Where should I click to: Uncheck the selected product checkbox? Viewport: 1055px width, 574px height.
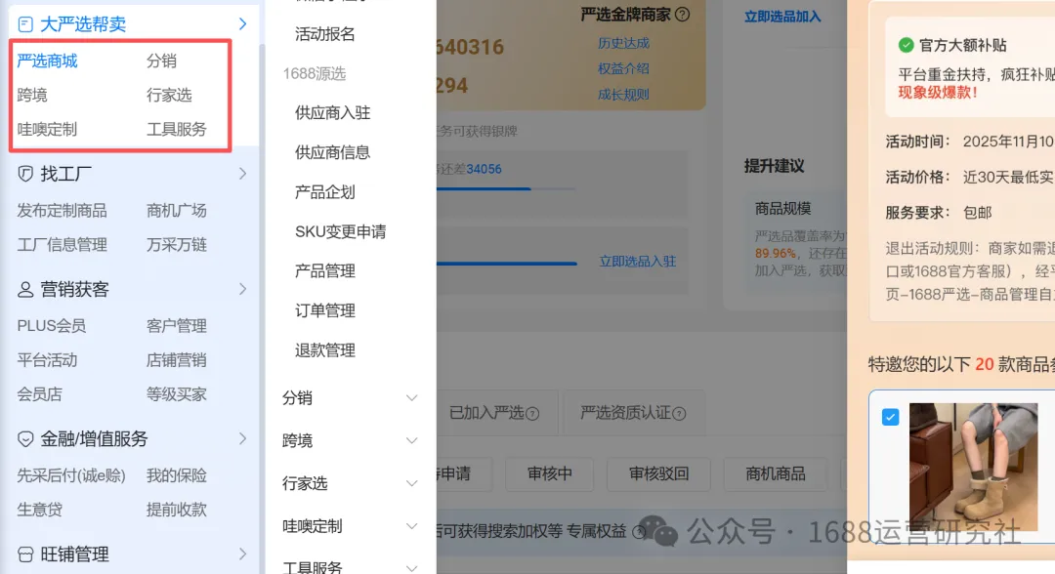890,417
